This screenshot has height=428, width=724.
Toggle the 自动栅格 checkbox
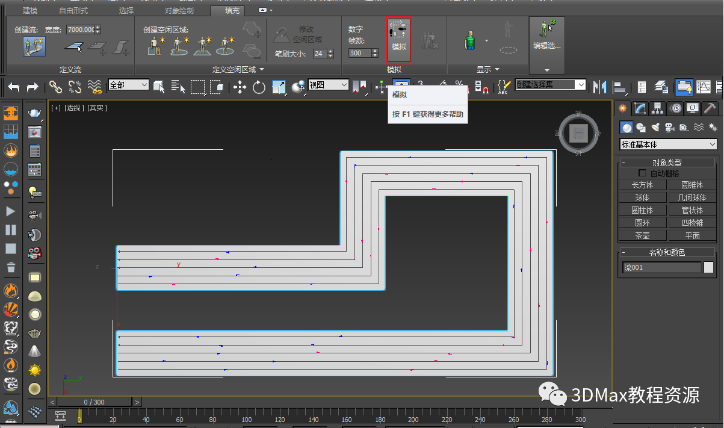coord(643,173)
